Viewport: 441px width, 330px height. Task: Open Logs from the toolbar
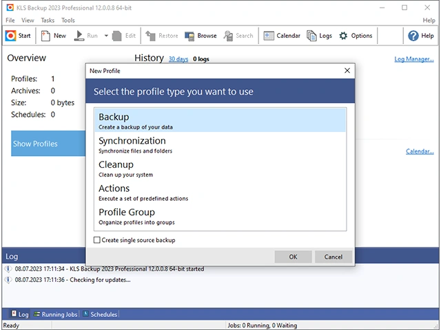click(312, 36)
